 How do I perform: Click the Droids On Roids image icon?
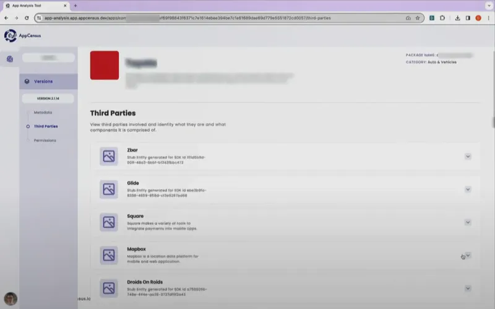(x=109, y=288)
